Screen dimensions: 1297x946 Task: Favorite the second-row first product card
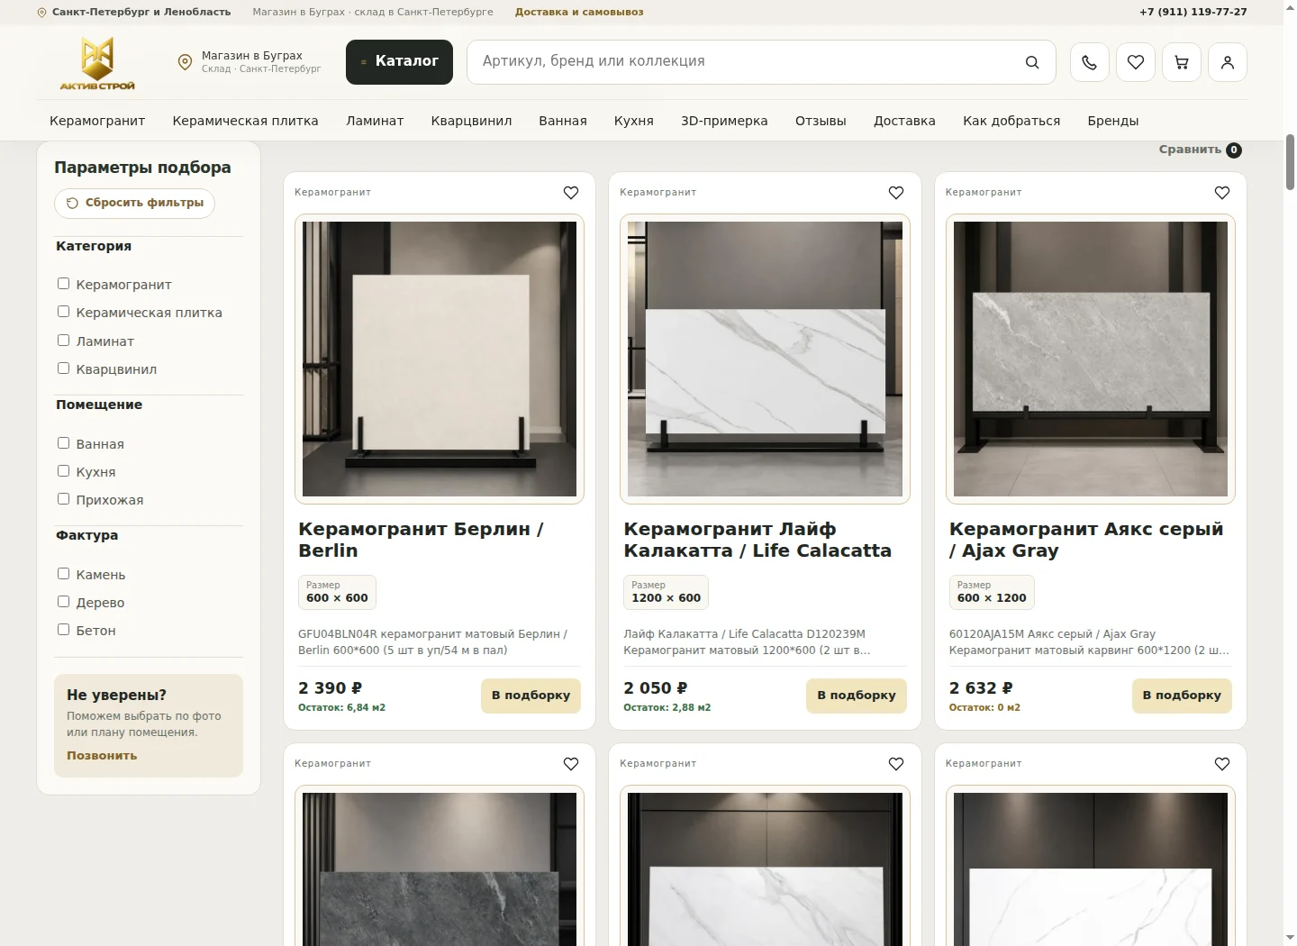pyautogui.click(x=571, y=764)
